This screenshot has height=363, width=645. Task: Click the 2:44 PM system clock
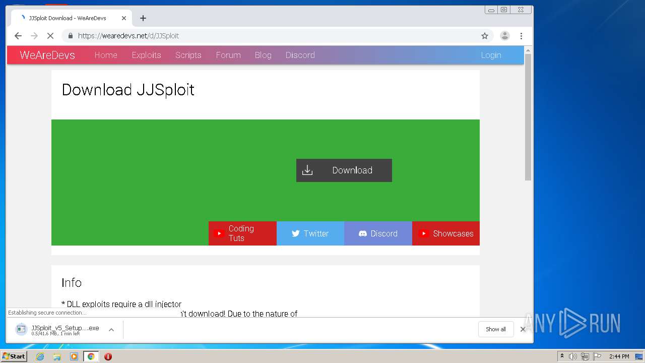pyautogui.click(x=619, y=356)
